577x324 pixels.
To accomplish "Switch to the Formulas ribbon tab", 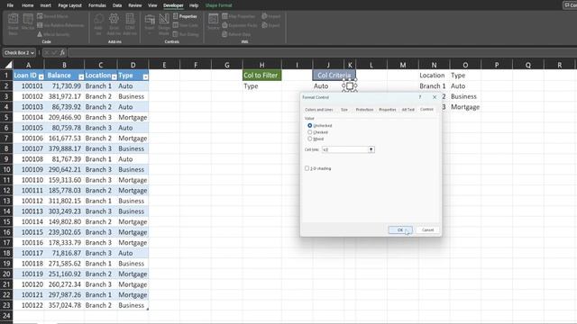I will click(97, 5).
